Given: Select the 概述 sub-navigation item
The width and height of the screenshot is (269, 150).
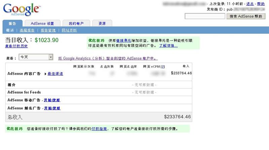Looking at the screenshot, I should [x=10, y=30].
